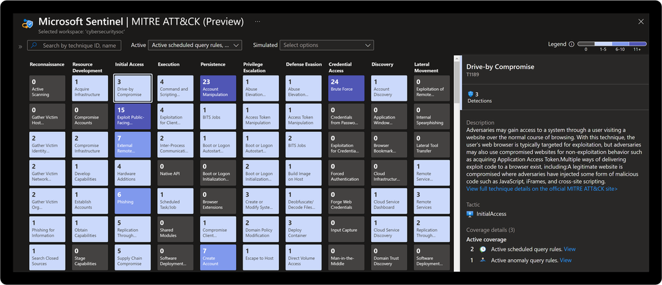Select the Phishing tile with 6 detections

pos(133,201)
